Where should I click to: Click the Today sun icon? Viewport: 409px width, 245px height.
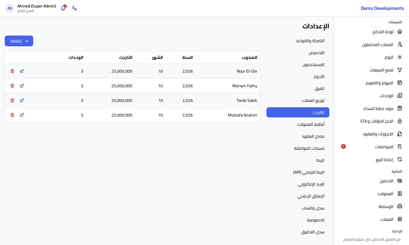pos(399,57)
